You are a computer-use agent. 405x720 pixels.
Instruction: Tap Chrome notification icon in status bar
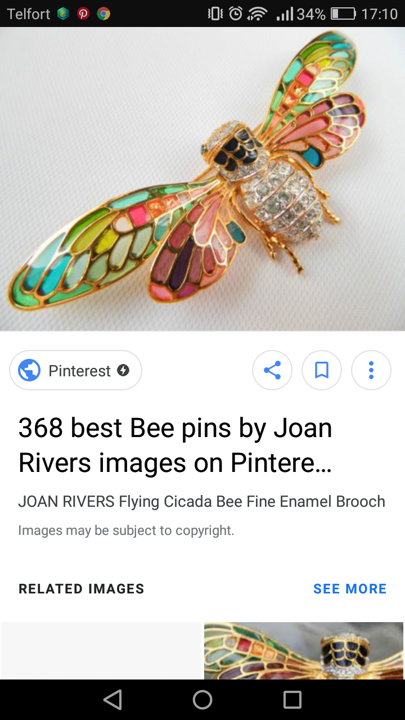(103, 13)
